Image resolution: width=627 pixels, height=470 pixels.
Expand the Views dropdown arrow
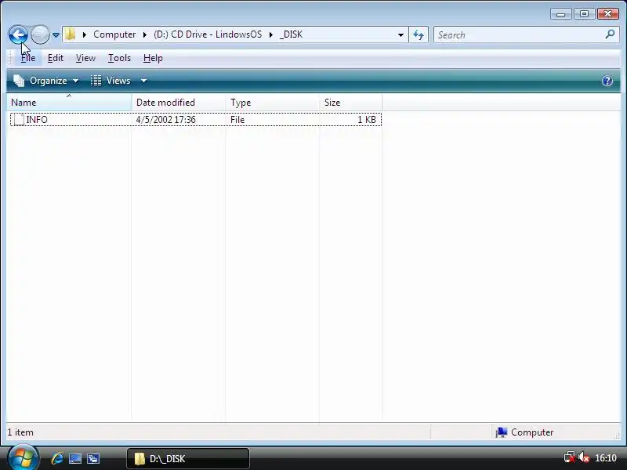click(143, 81)
